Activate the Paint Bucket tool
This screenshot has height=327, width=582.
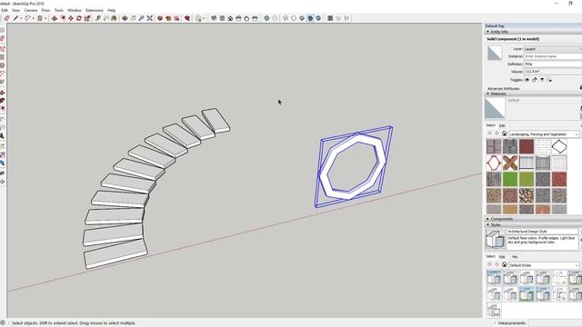[114, 18]
